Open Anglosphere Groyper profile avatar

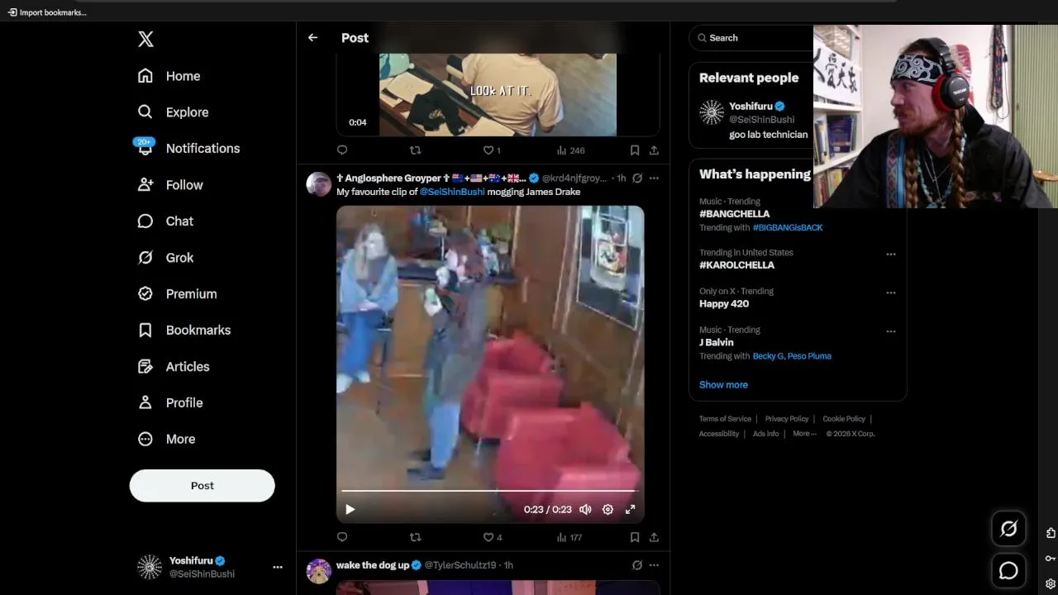pyautogui.click(x=319, y=184)
